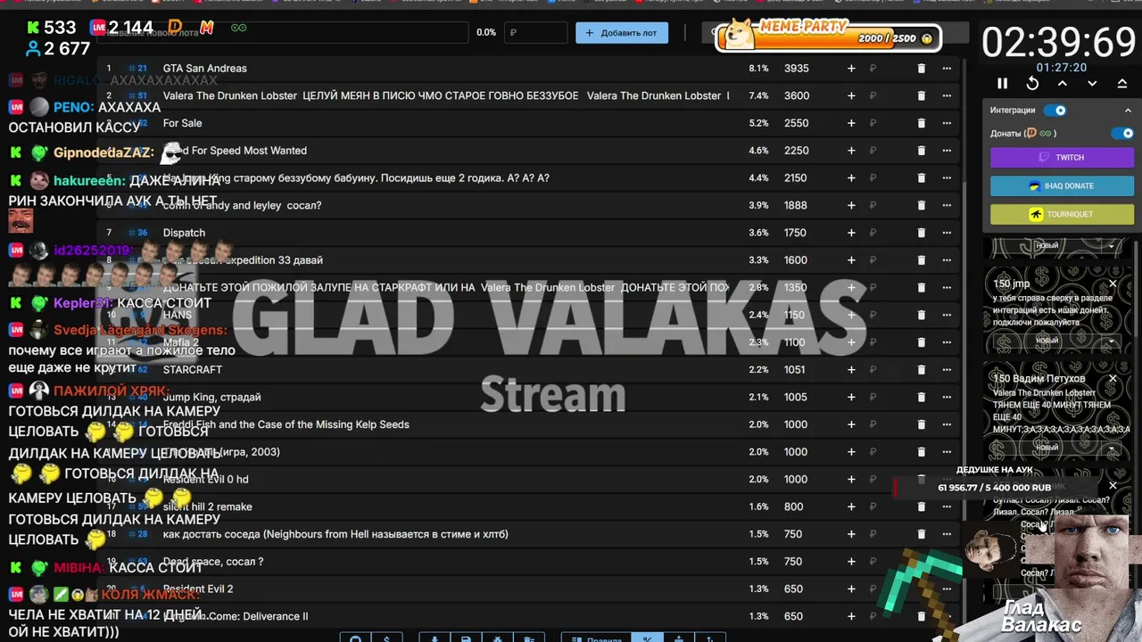This screenshot has width=1142, height=642.
Task: Delete the STARCRAFT lot
Action: click(x=922, y=369)
